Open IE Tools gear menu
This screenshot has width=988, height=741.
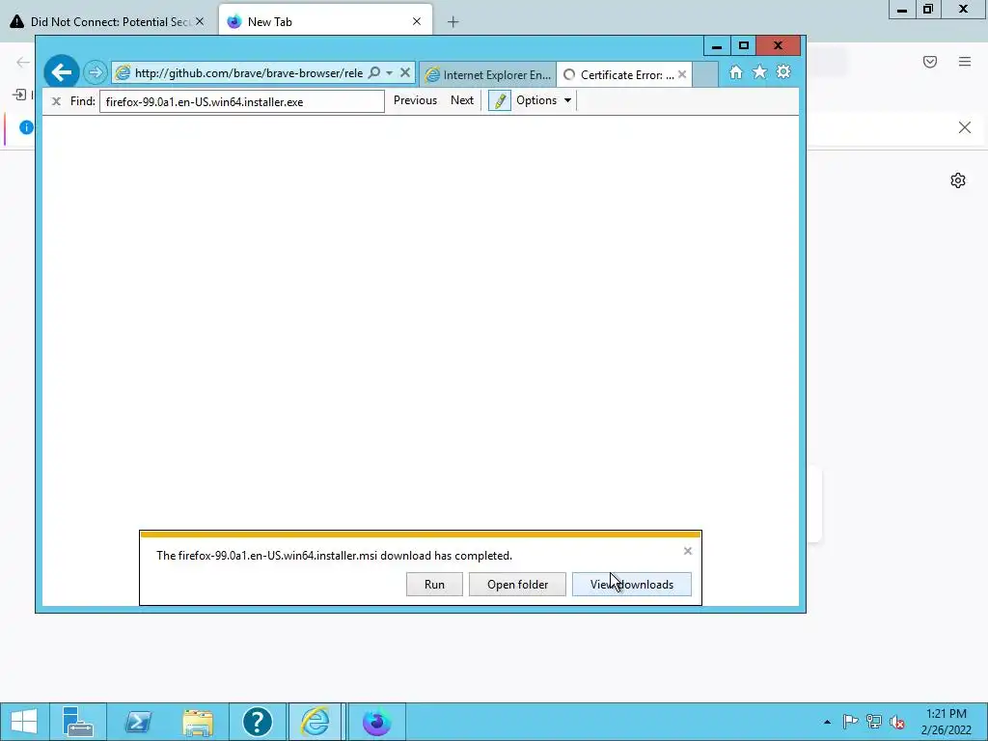click(783, 71)
